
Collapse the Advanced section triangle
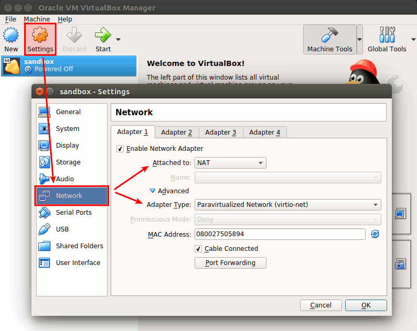pos(153,191)
